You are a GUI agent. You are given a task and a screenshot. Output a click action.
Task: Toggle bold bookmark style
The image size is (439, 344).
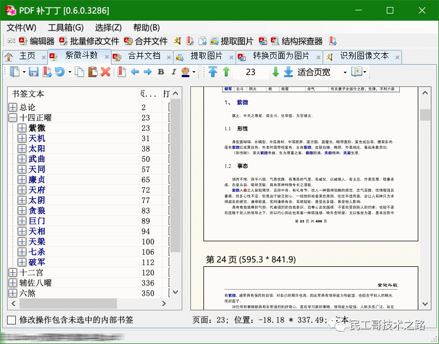[x=160, y=72]
